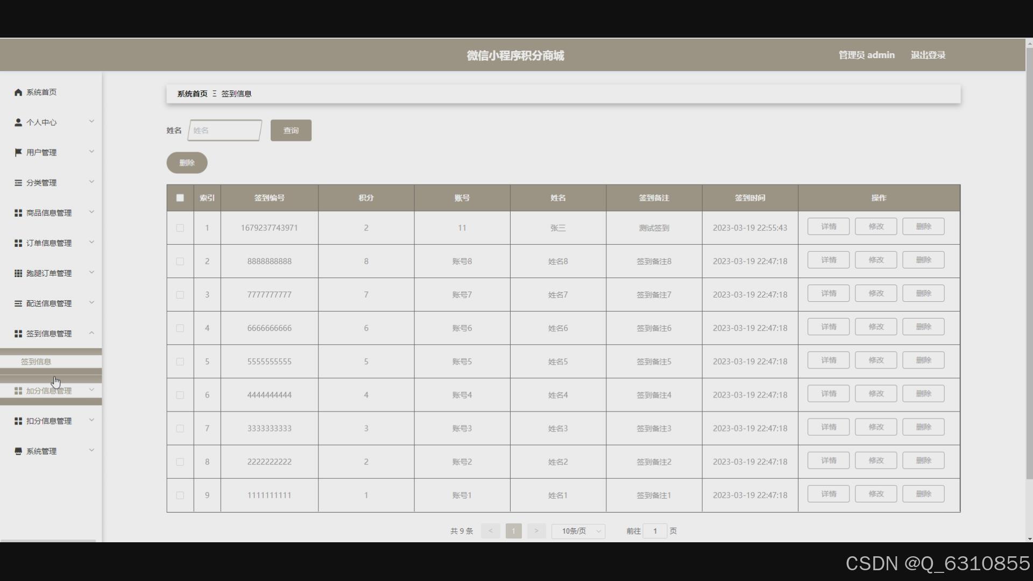
Task: Collapse the 签到信息管理 menu chevron
Action: point(91,334)
